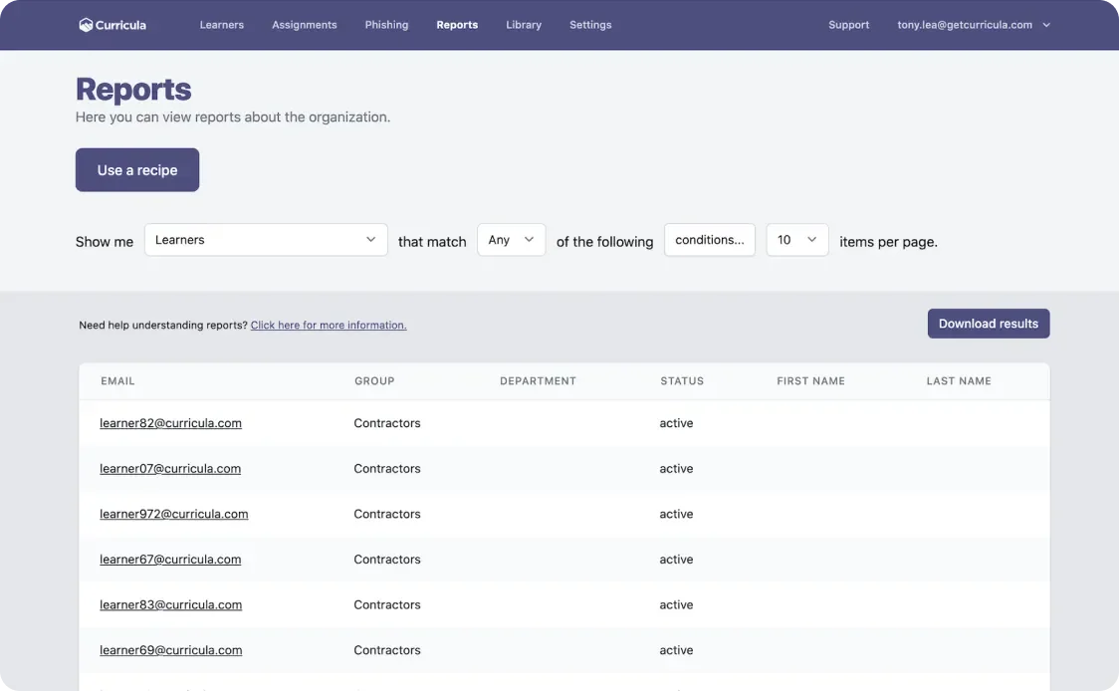Viewport: 1119px width, 691px height.
Task: Click the Use a recipe button
Action: pos(137,170)
